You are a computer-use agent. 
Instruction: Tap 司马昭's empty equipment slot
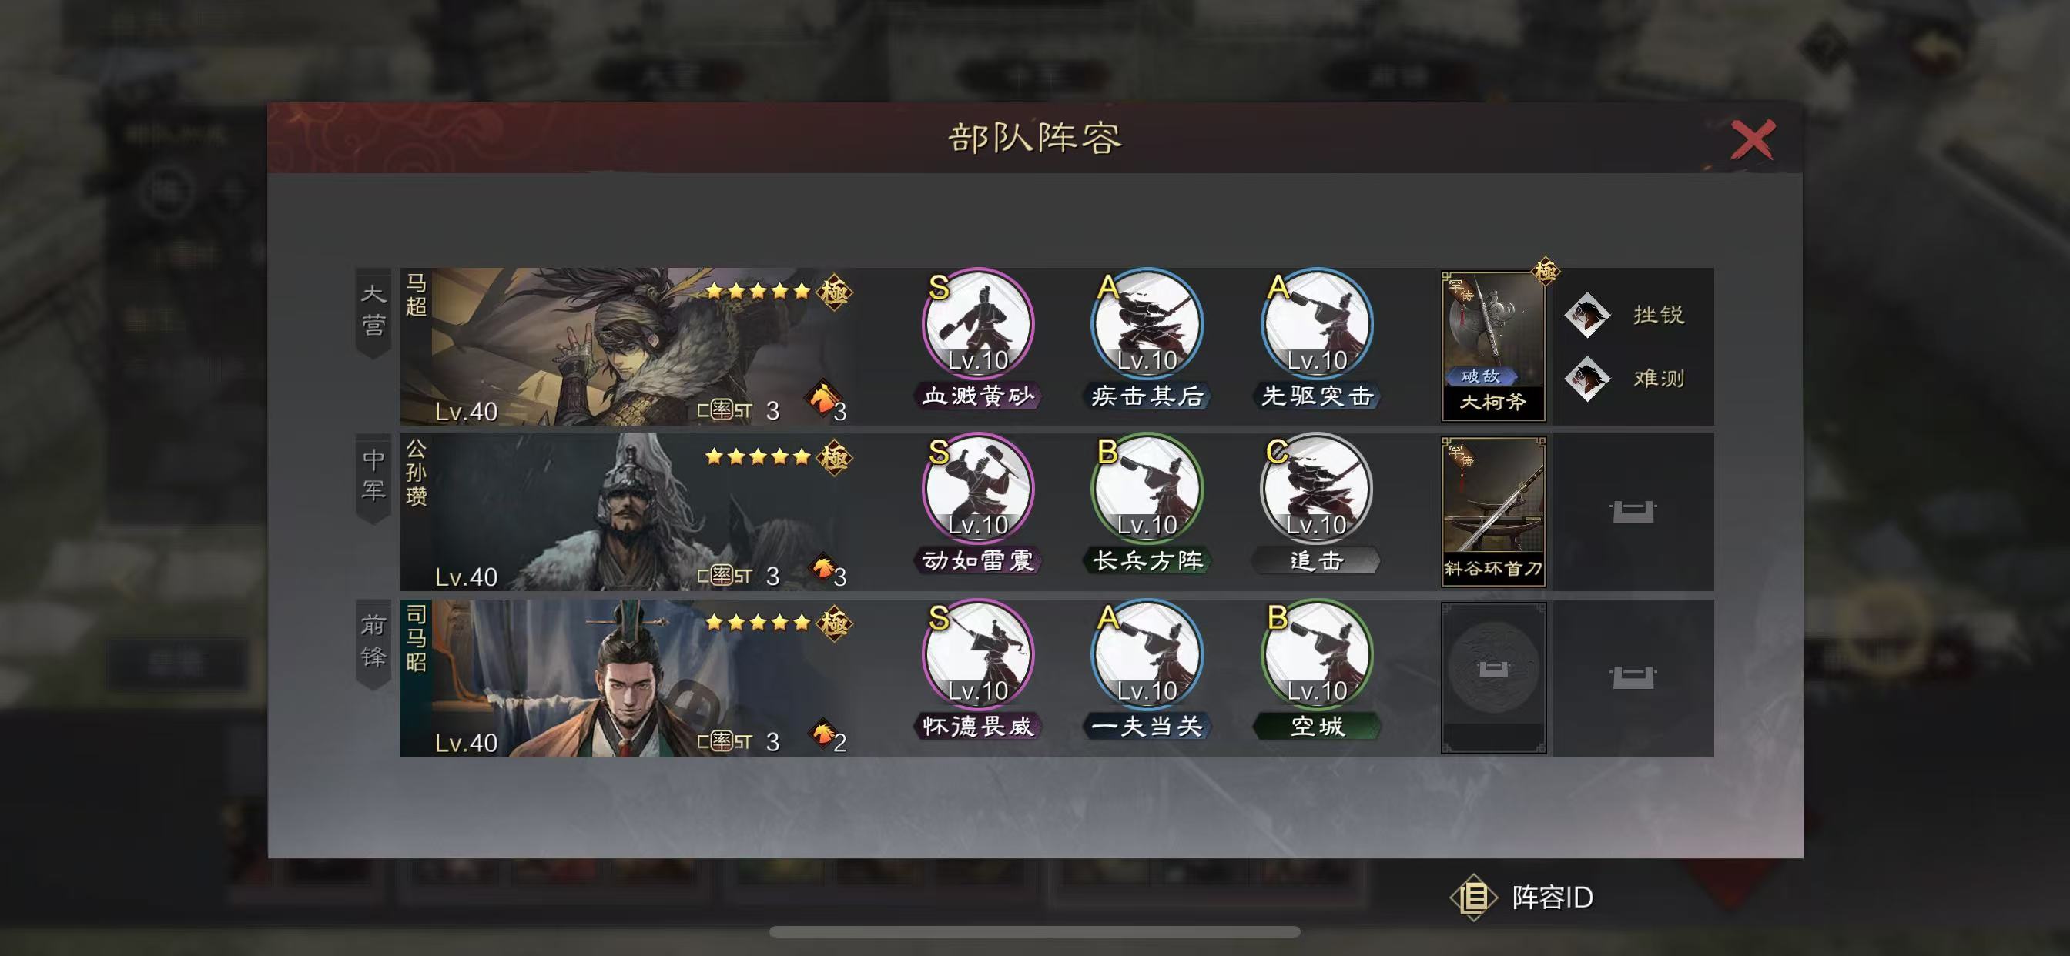click(x=1493, y=678)
